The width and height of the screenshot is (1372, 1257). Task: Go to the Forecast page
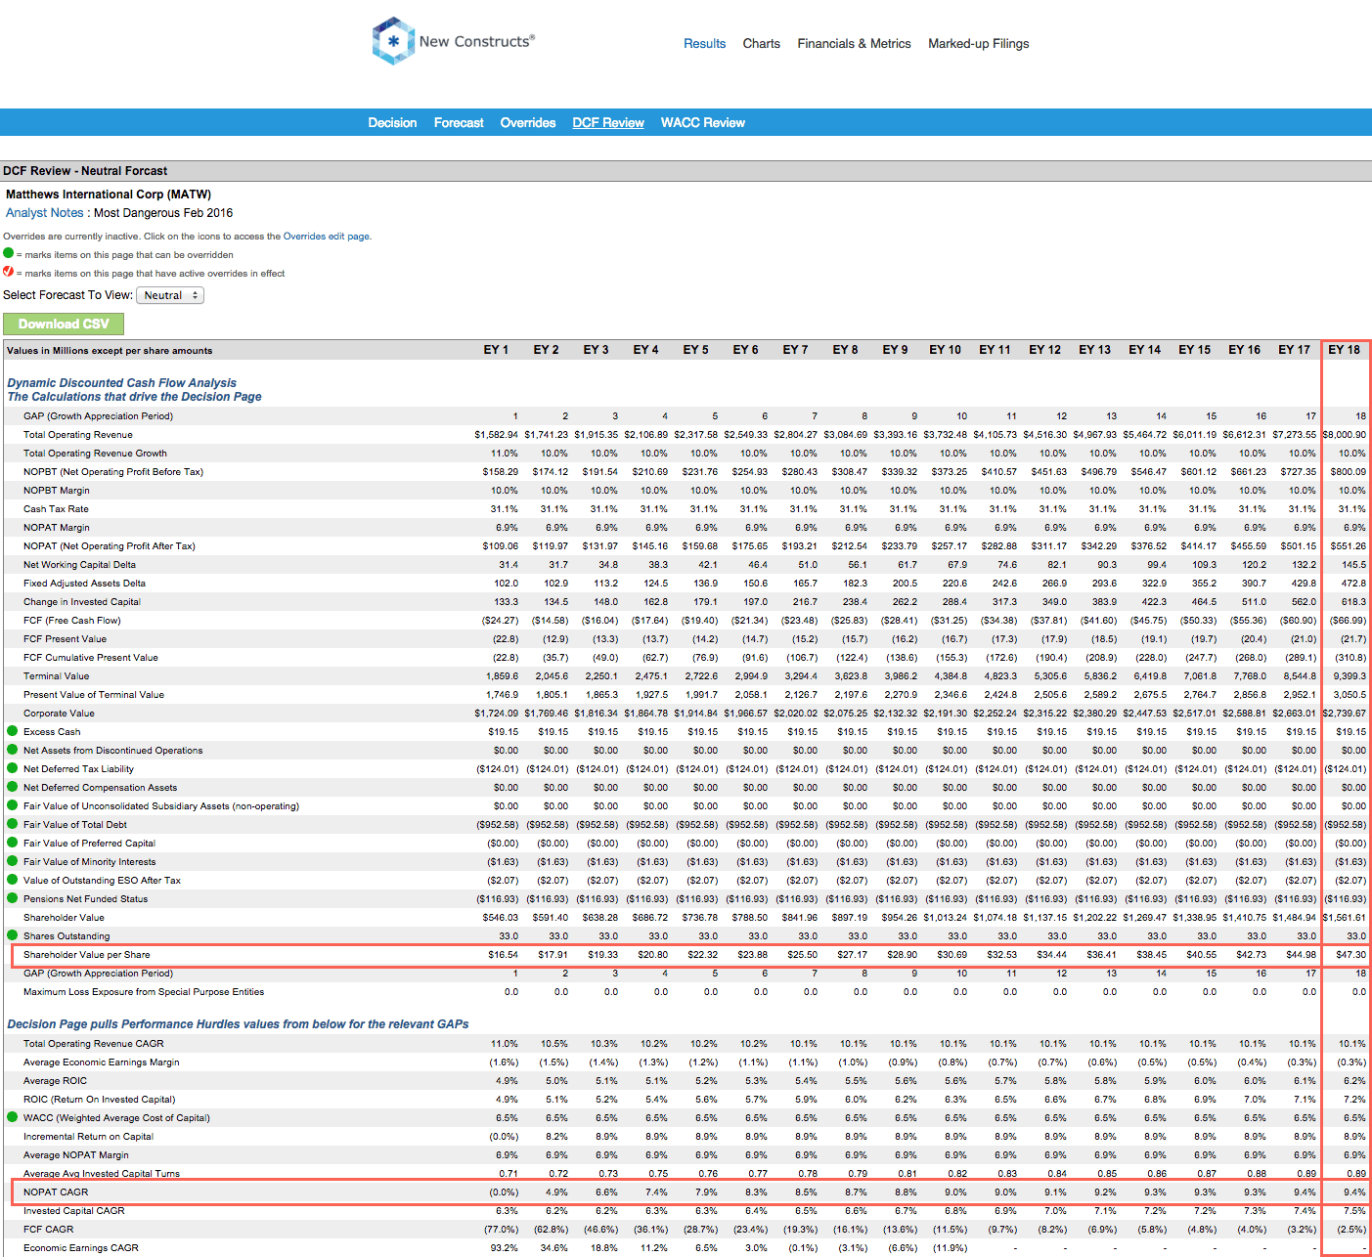(x=459, y=123)
